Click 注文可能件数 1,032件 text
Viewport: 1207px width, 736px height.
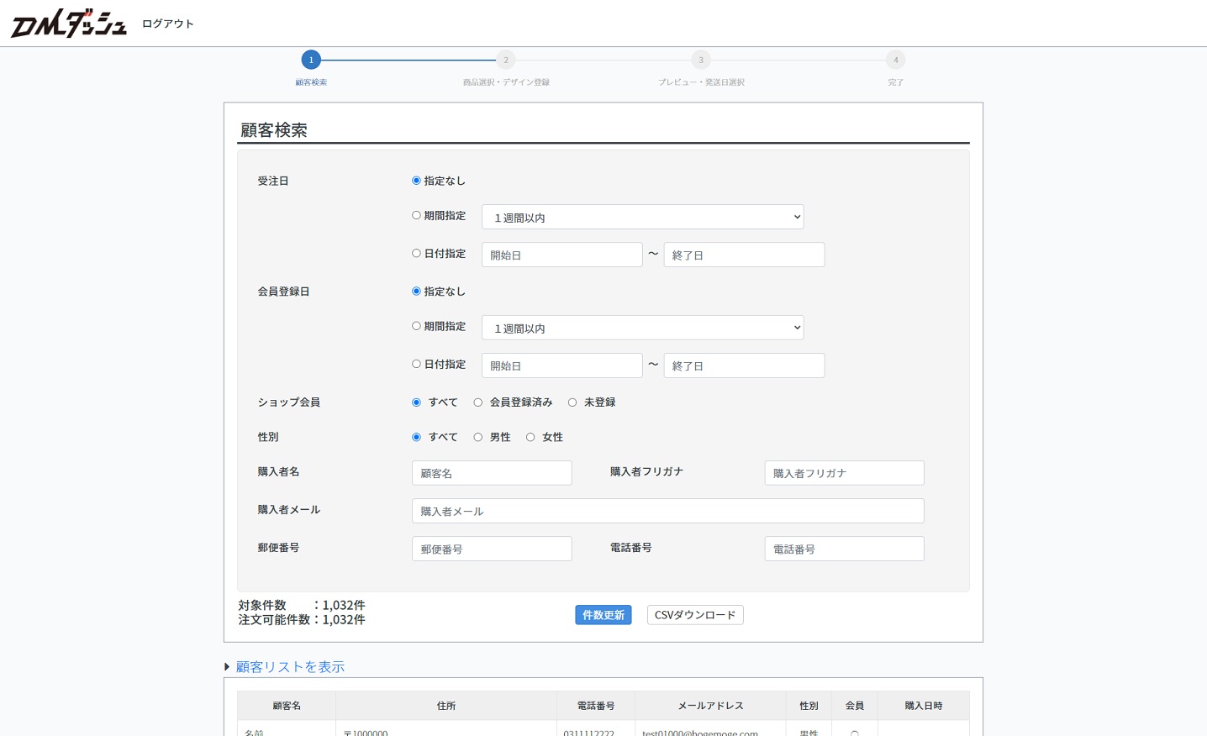[x=302, y=620]
